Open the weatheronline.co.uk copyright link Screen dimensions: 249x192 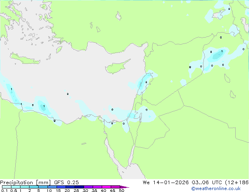pyautogui.click(x=216, y=188)
